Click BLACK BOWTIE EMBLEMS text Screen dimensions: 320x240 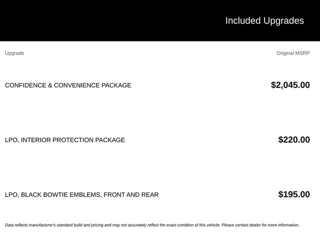pyautogui.click(x=61, y=194)
